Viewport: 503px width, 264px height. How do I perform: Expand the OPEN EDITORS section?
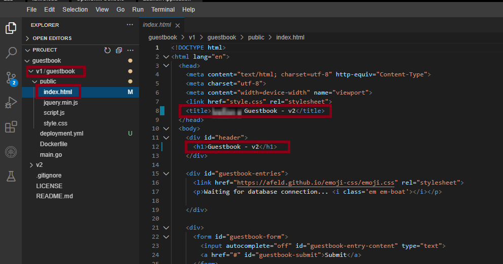tap(52, 38)
